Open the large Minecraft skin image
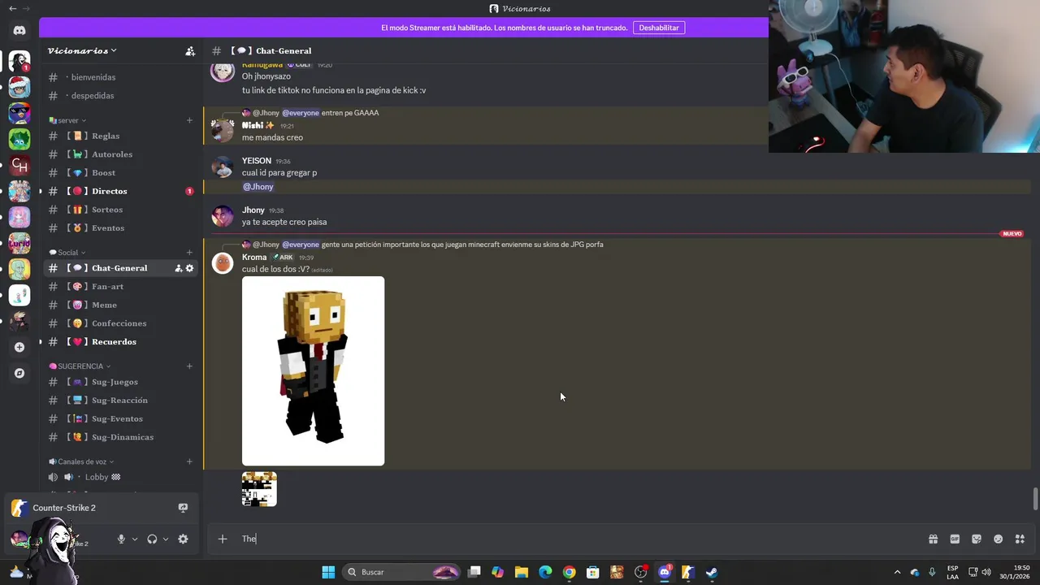The width and height of the screenshot is (1040, 585). [x=313, y=371]
